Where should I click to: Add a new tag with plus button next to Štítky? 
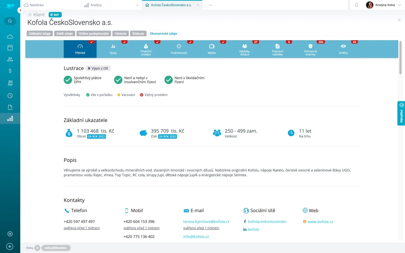[37, 248]
